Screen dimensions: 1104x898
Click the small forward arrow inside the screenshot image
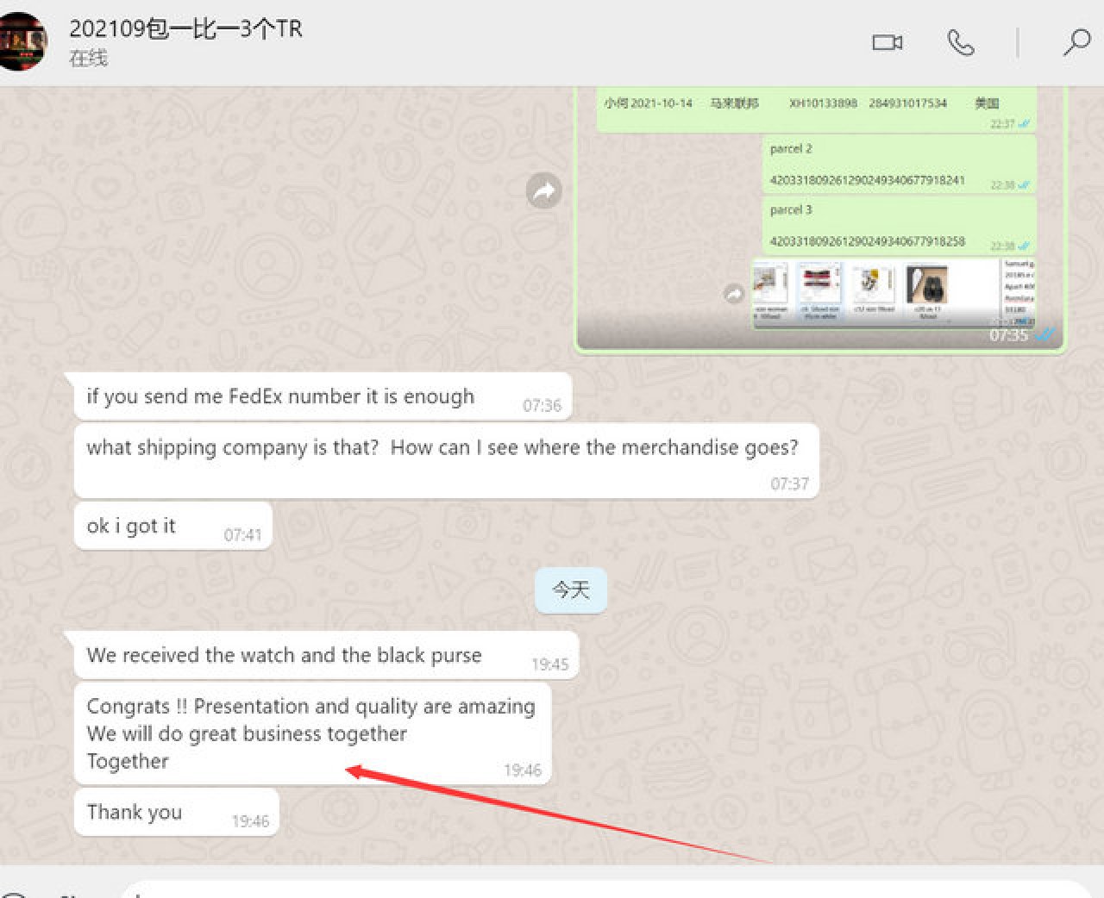coord(733,294)
